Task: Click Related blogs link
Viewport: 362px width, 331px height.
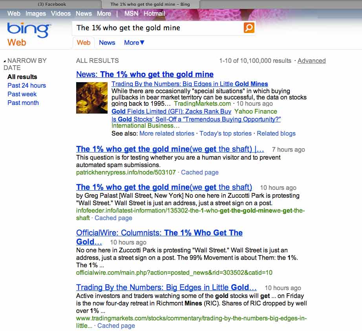Action: point(276,133)
